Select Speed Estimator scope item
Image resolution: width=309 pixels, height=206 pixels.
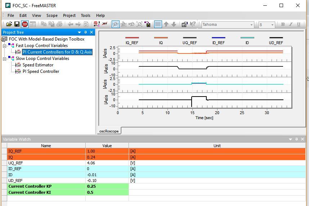38,65
